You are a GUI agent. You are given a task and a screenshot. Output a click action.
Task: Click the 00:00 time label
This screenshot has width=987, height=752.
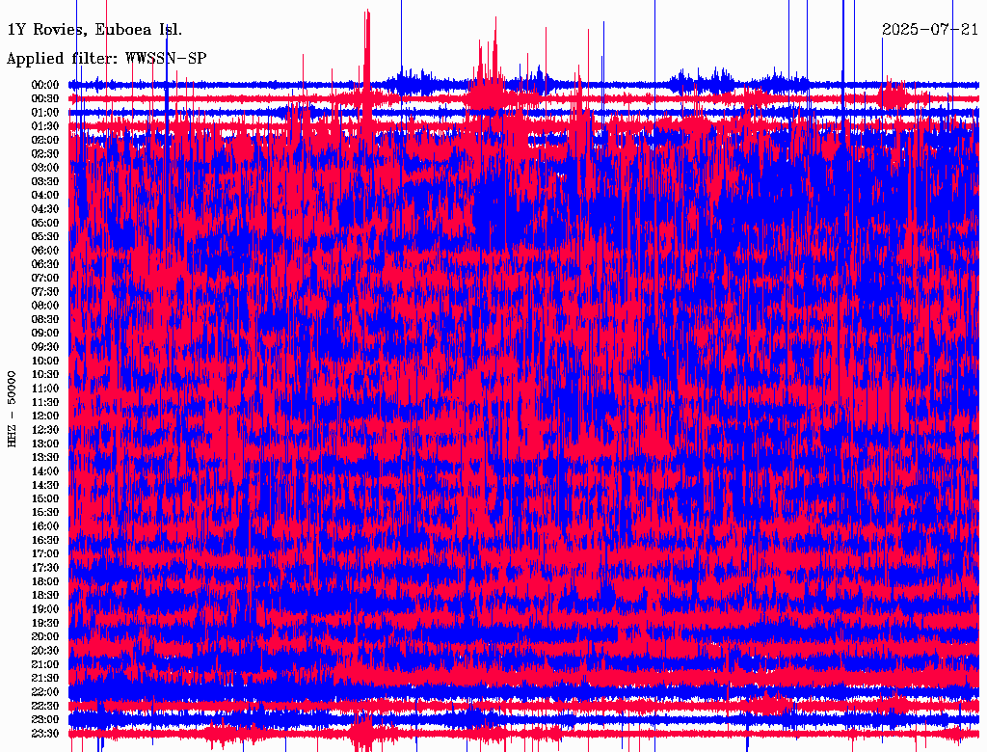coord(45,85)
